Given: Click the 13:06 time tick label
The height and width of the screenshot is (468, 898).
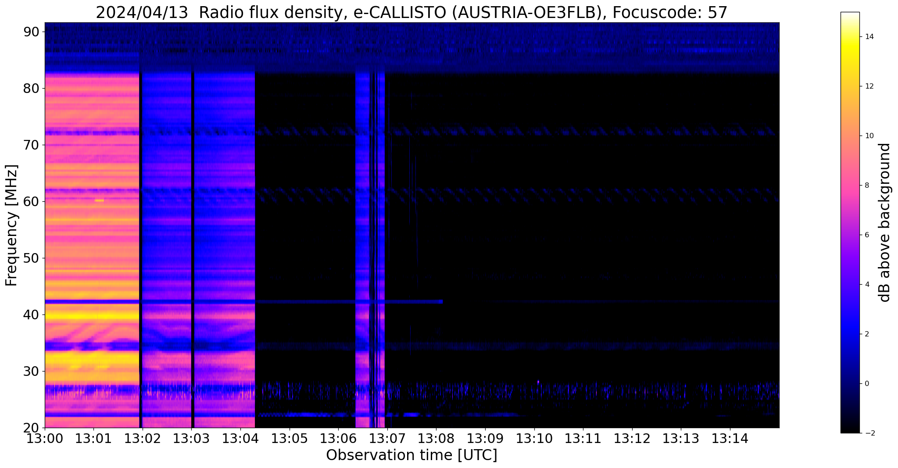Looking at the screenshot, I should pyautogui.click(x=338, y=439).
